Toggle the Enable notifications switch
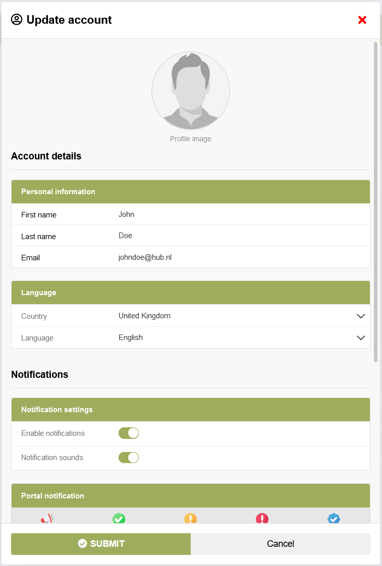 tap(129, 433)
